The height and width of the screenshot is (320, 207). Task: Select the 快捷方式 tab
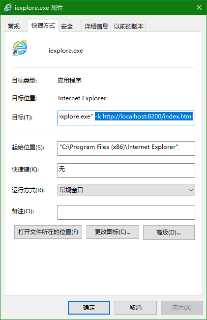pos(43,26)
